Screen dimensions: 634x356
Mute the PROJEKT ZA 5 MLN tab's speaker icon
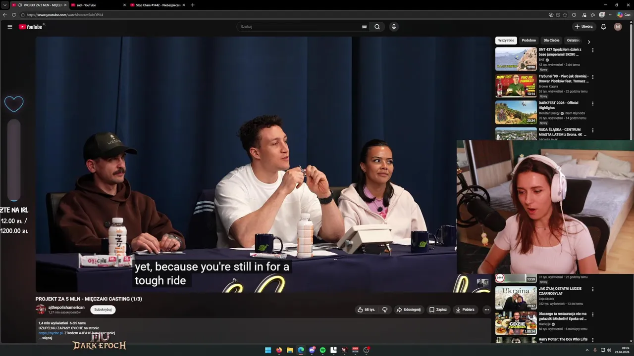pos(20,5)
